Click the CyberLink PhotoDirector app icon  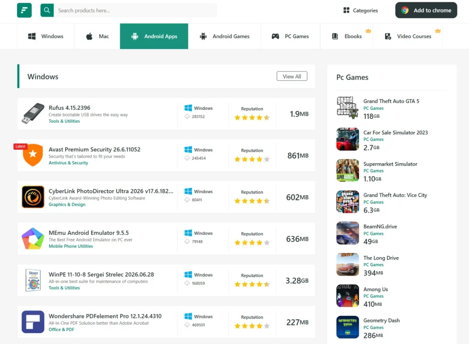coord(33,197)
